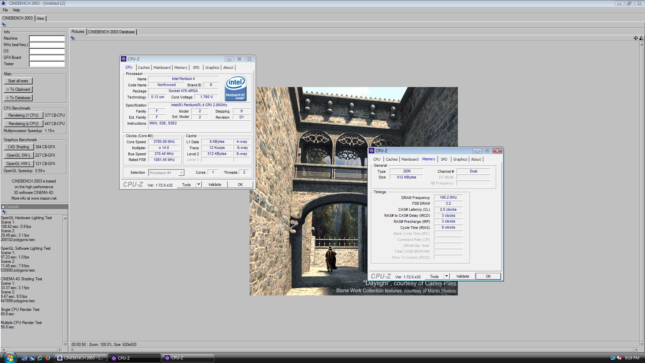Open the Graphics tab in the left CPU-Z window

[x=212, y=68]
